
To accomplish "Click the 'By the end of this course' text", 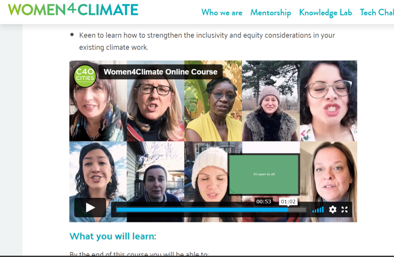I will pos(139,254).
